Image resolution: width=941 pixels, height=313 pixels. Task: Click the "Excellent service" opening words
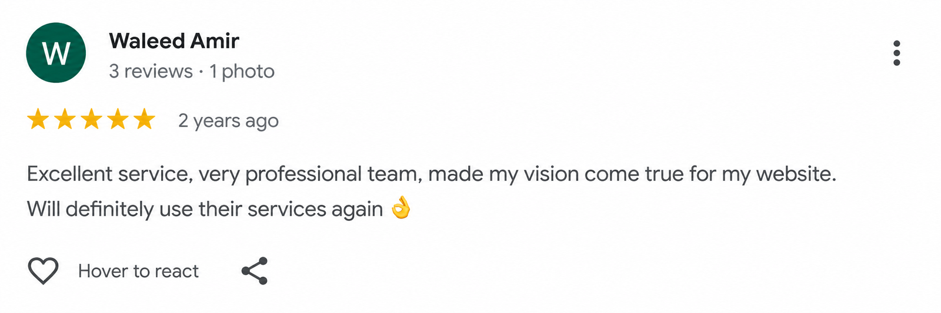[108, 174]
